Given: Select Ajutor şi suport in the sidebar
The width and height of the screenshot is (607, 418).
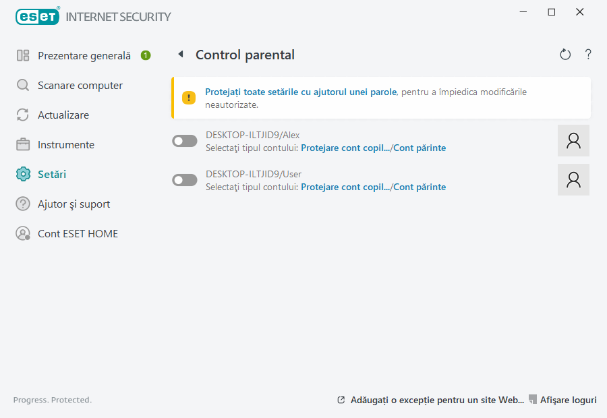Looking at the screenshot, I should coord(21,204).
